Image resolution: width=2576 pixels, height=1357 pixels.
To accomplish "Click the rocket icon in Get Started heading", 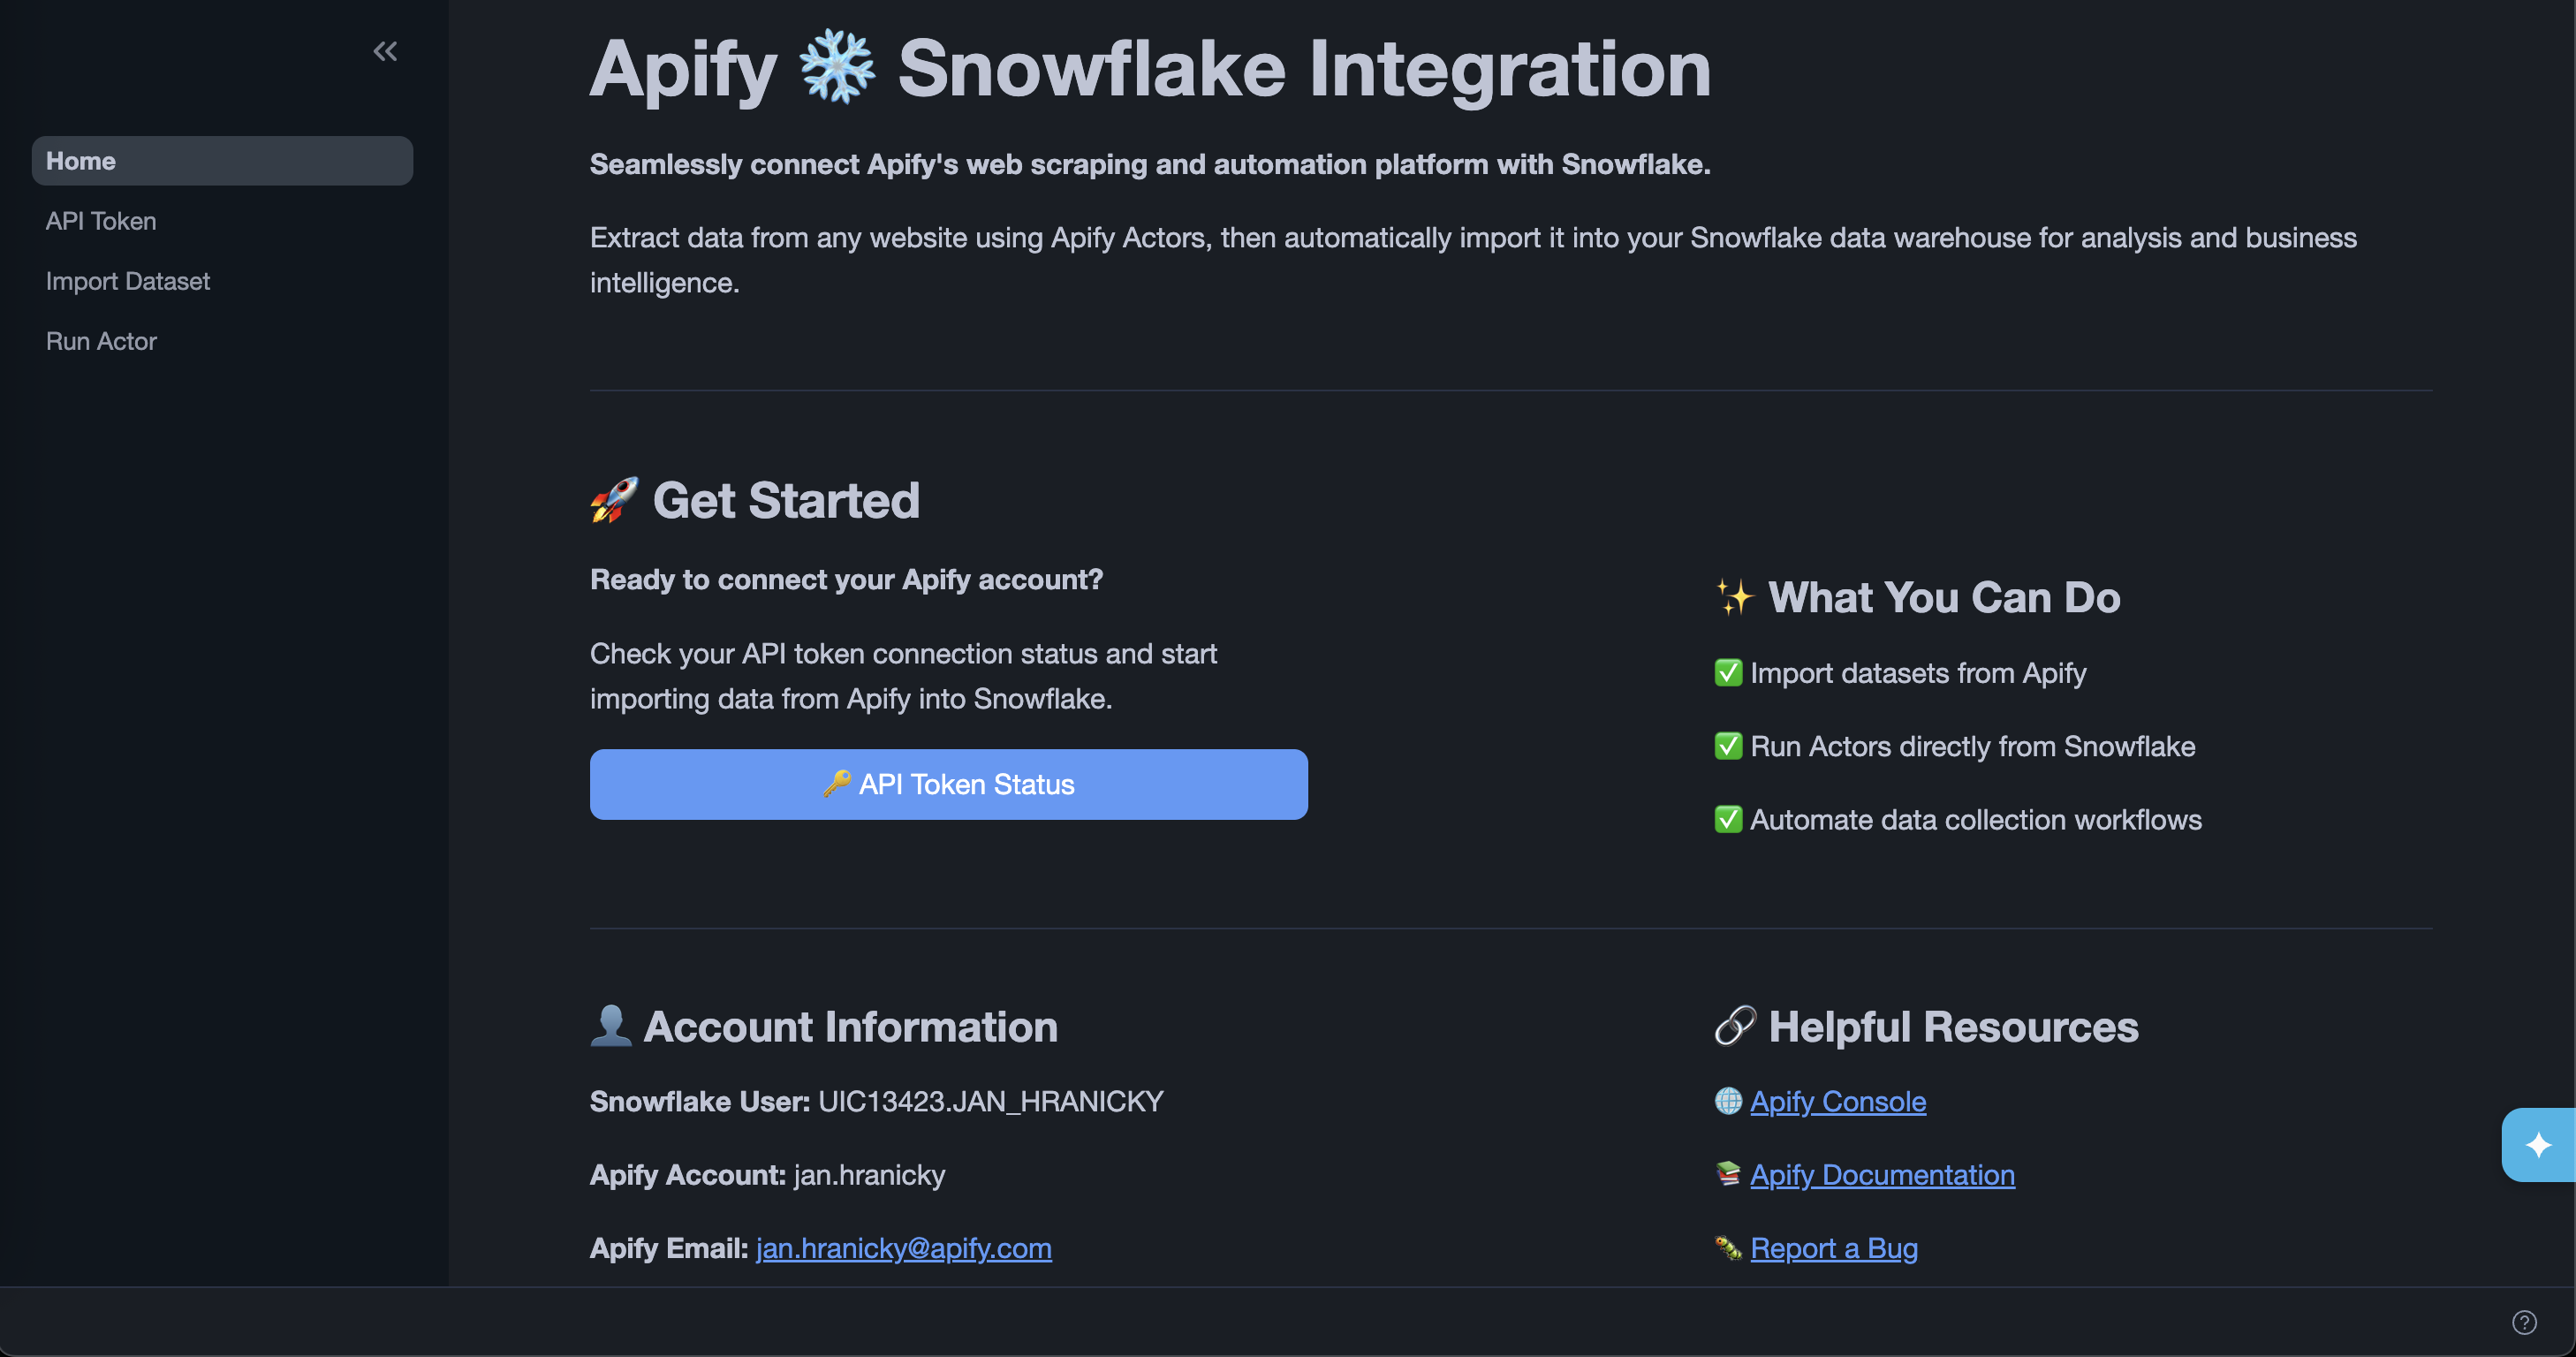I will (613, 500).
